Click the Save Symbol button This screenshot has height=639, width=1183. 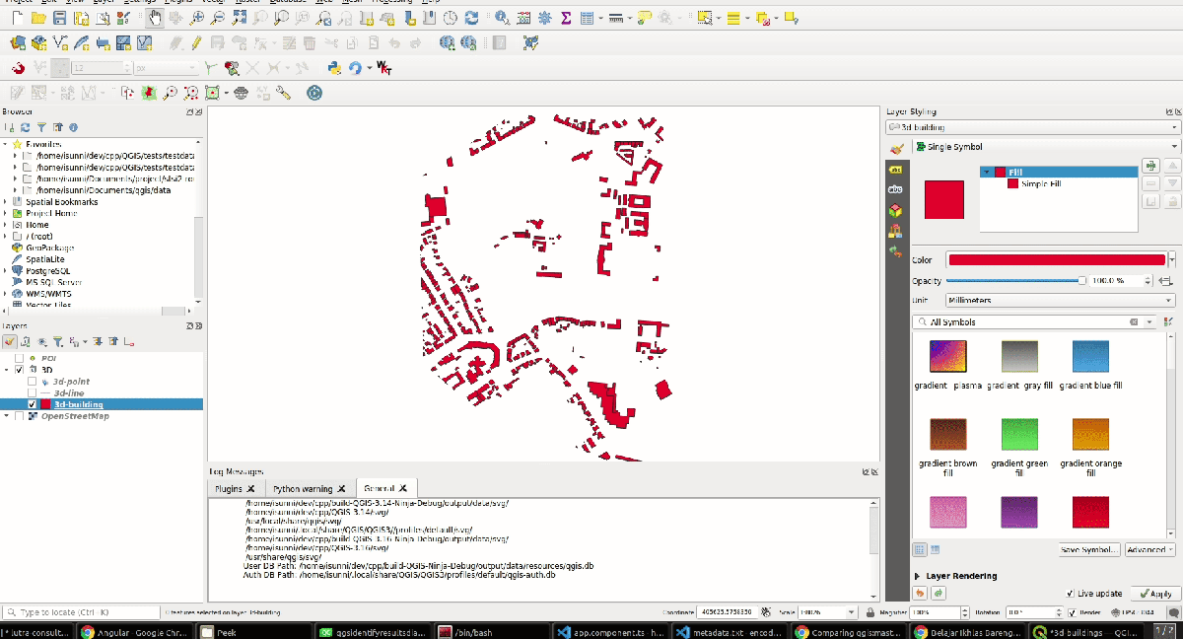pos(1088,550)
